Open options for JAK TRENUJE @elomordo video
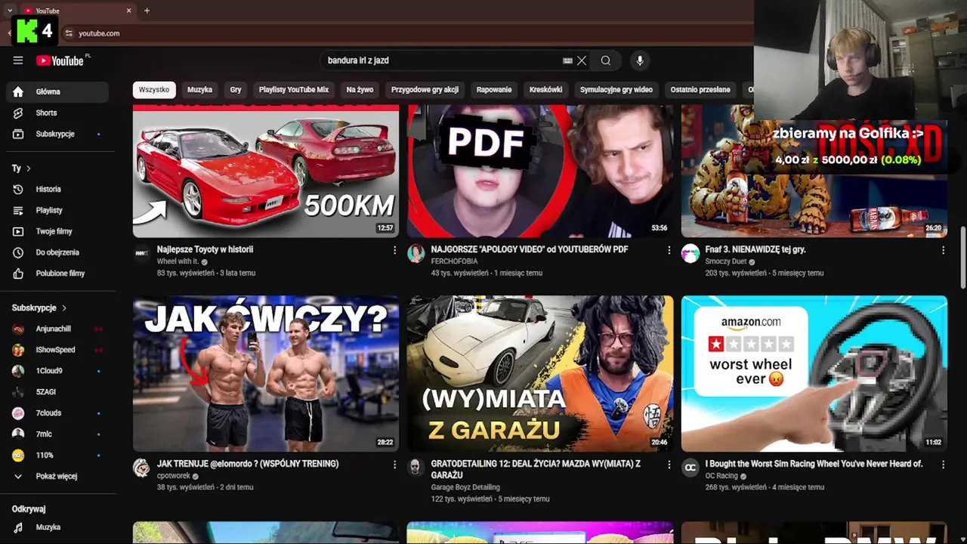 394,465
